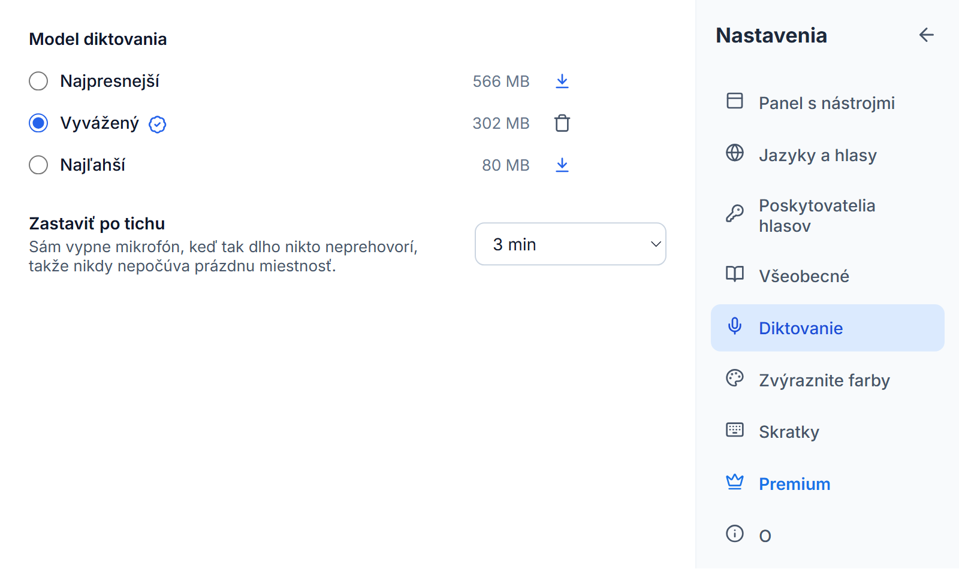Click the globe icon for Jazyky a hlasy
The height and width of the screenshot is (569, 959).
tap(735, 153)
